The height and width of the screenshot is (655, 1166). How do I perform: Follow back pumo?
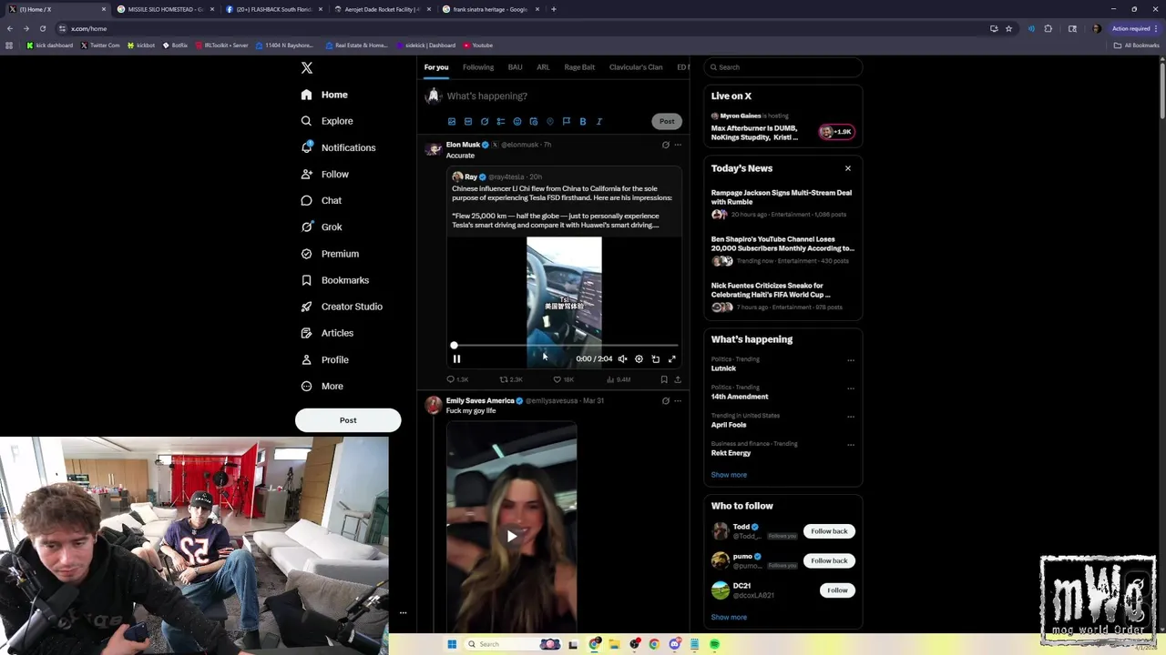click(829, 560)
